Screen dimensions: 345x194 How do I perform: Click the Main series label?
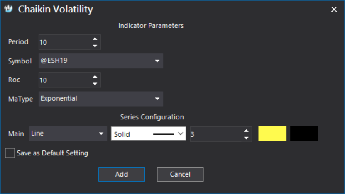pos(16,134)
